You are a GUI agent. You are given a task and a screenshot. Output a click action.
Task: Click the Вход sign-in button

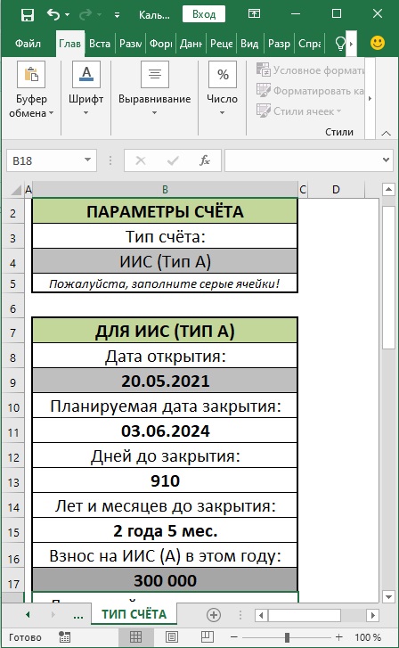click(x=204, y=14)
